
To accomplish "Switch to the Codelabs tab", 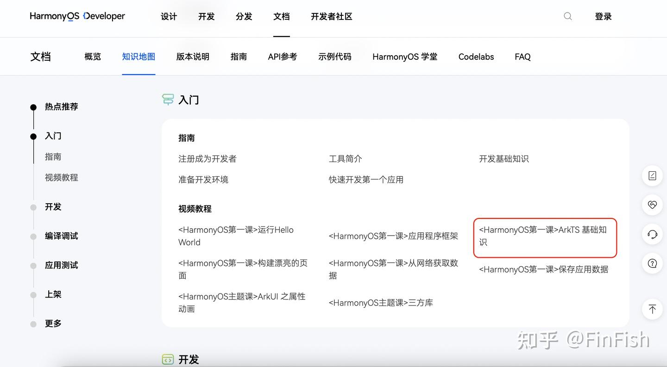I will [x=476, y=57].
